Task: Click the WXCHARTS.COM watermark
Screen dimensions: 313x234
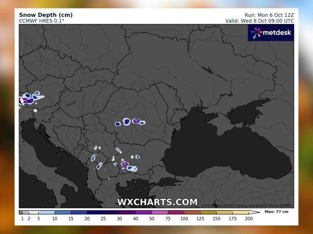Action: tap(157, 202)
